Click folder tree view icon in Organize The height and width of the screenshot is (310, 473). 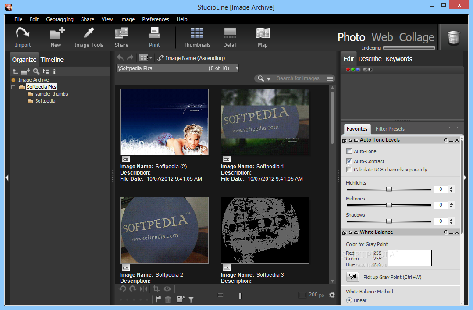tap(46, 71)
